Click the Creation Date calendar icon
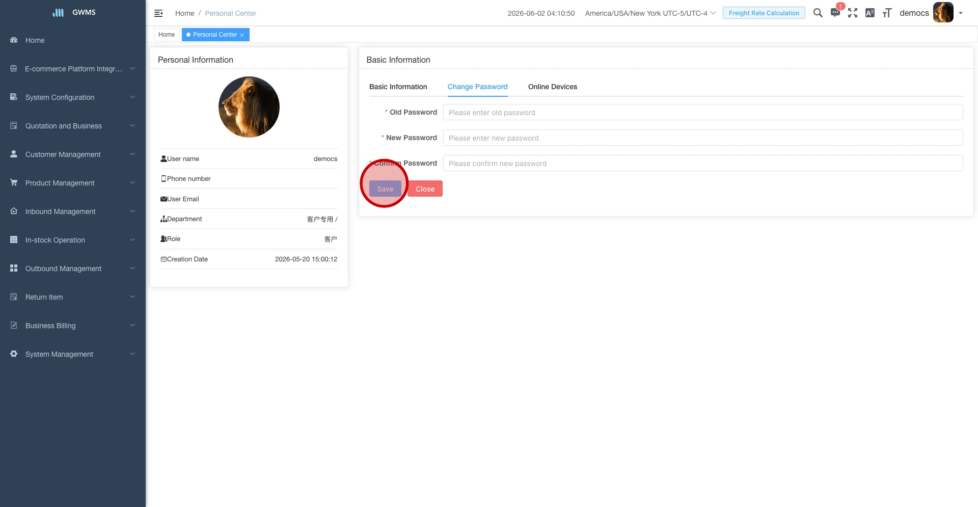Viewport: 978px width, 507px height. 164,259
